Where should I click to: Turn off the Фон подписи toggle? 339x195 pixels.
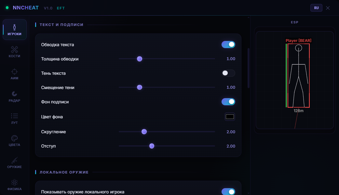point(228,102)
